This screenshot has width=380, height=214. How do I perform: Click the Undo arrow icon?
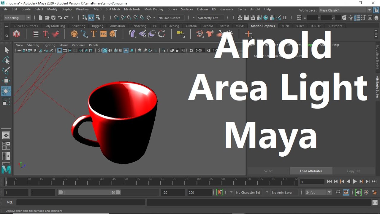pyautogui.click(x=60, y=18)
